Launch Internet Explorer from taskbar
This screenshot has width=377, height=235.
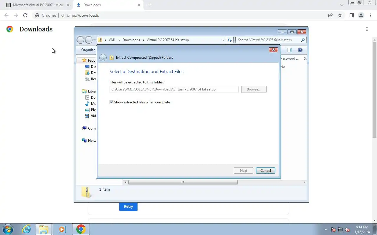click(27, 229)
